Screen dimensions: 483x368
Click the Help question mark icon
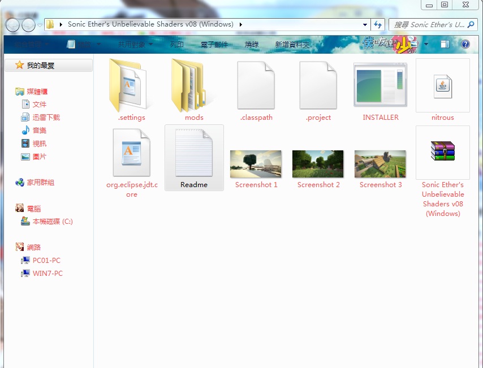[x=465, y=44]
